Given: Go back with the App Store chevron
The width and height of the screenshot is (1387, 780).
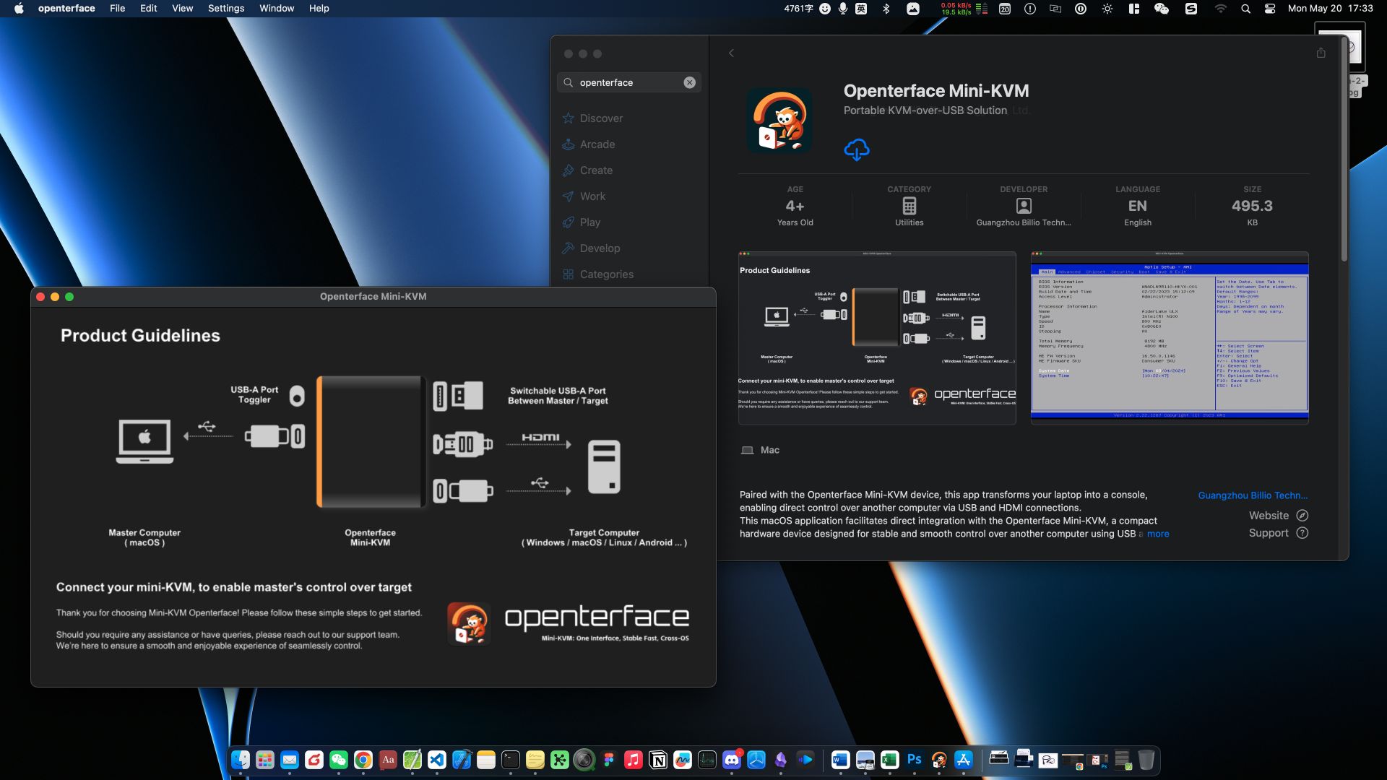Looking at the screenshot, I should (731, 53).
